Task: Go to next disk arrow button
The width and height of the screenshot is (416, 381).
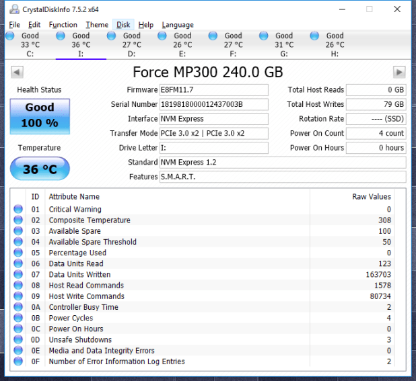Action: click(x=399, y=72)
